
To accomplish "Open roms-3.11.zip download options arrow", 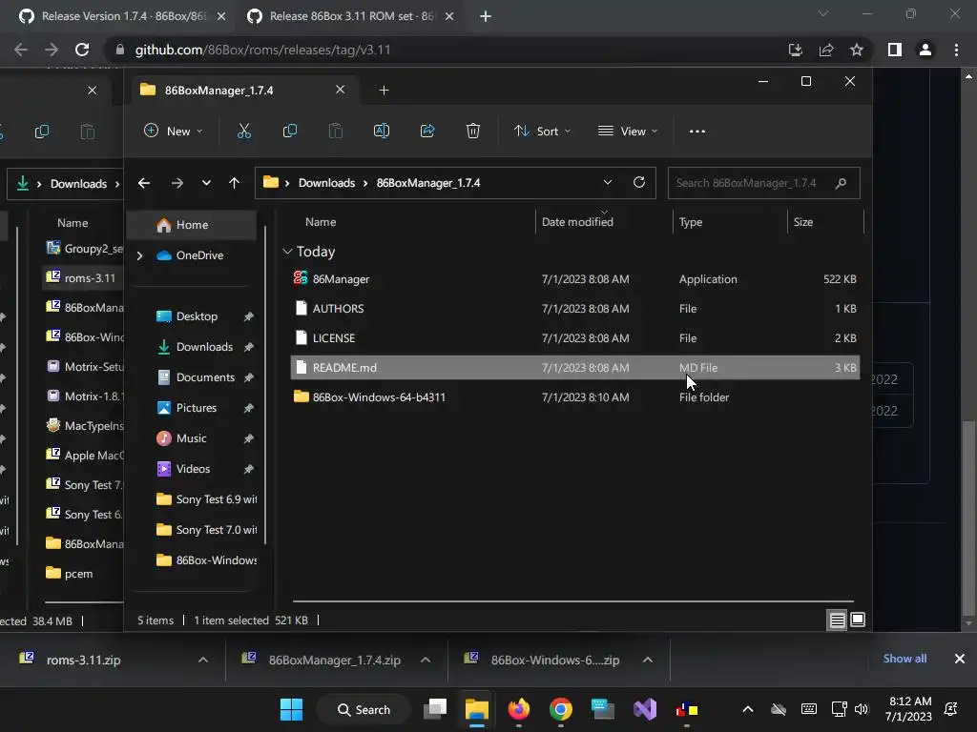I will pyautogui.click(x=203, y=660).
